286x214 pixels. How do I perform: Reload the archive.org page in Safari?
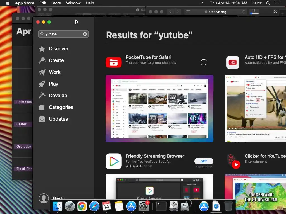(x=244, y=12)
